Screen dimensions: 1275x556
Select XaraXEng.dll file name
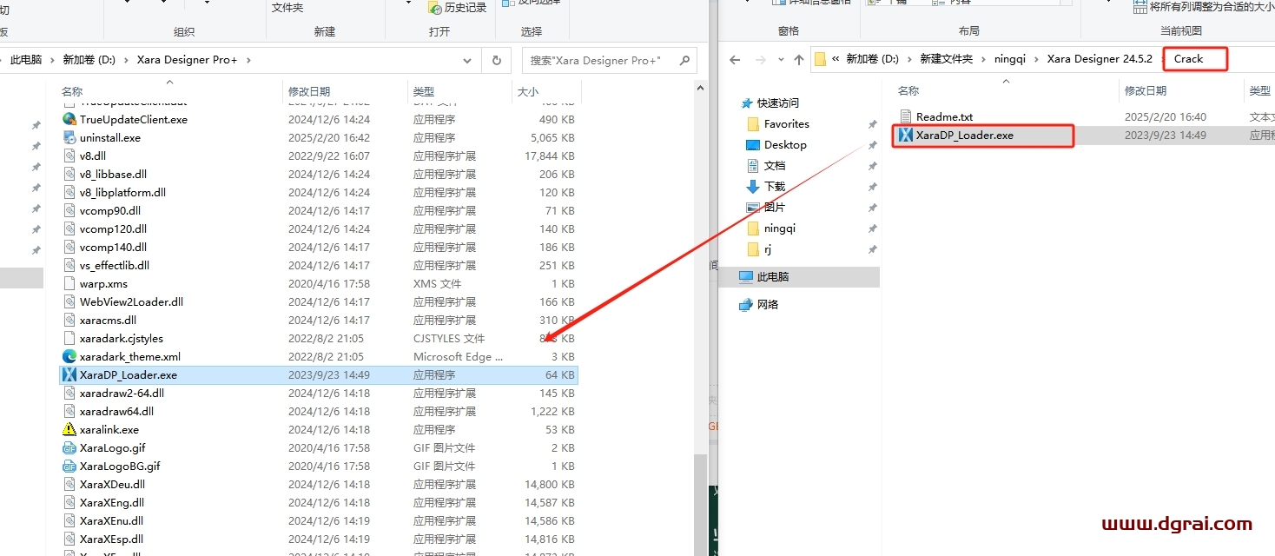111,502
